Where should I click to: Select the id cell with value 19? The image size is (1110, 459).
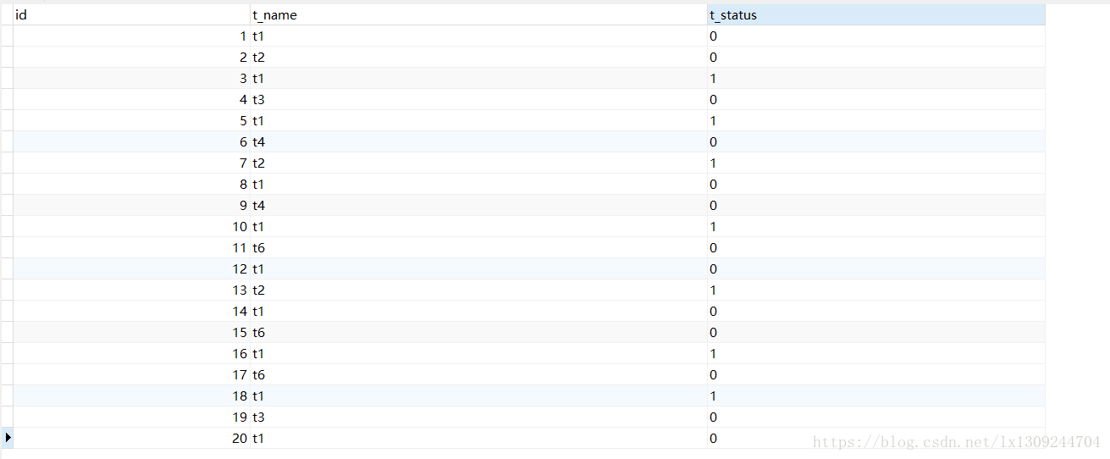131,418
